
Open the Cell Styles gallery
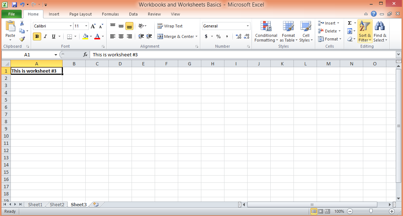[x=306, y=31]
